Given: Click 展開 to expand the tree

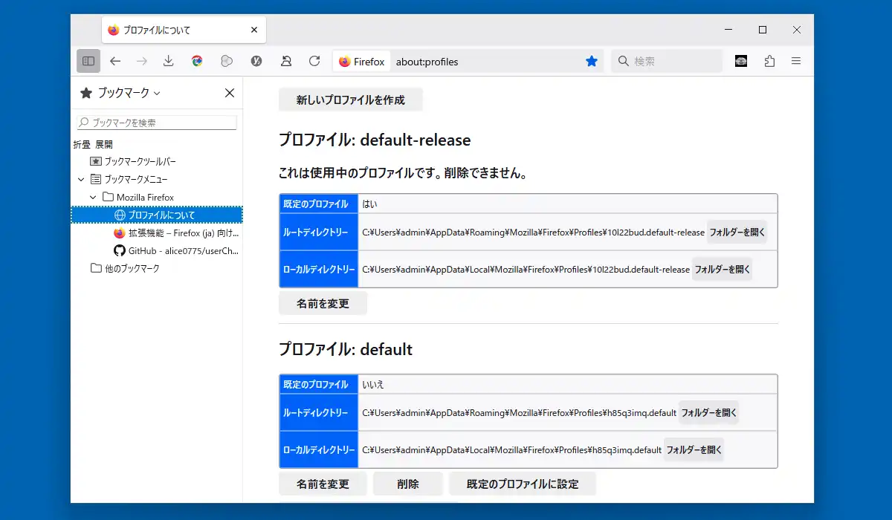Looking at the screenshot, I should click(104, 144).
